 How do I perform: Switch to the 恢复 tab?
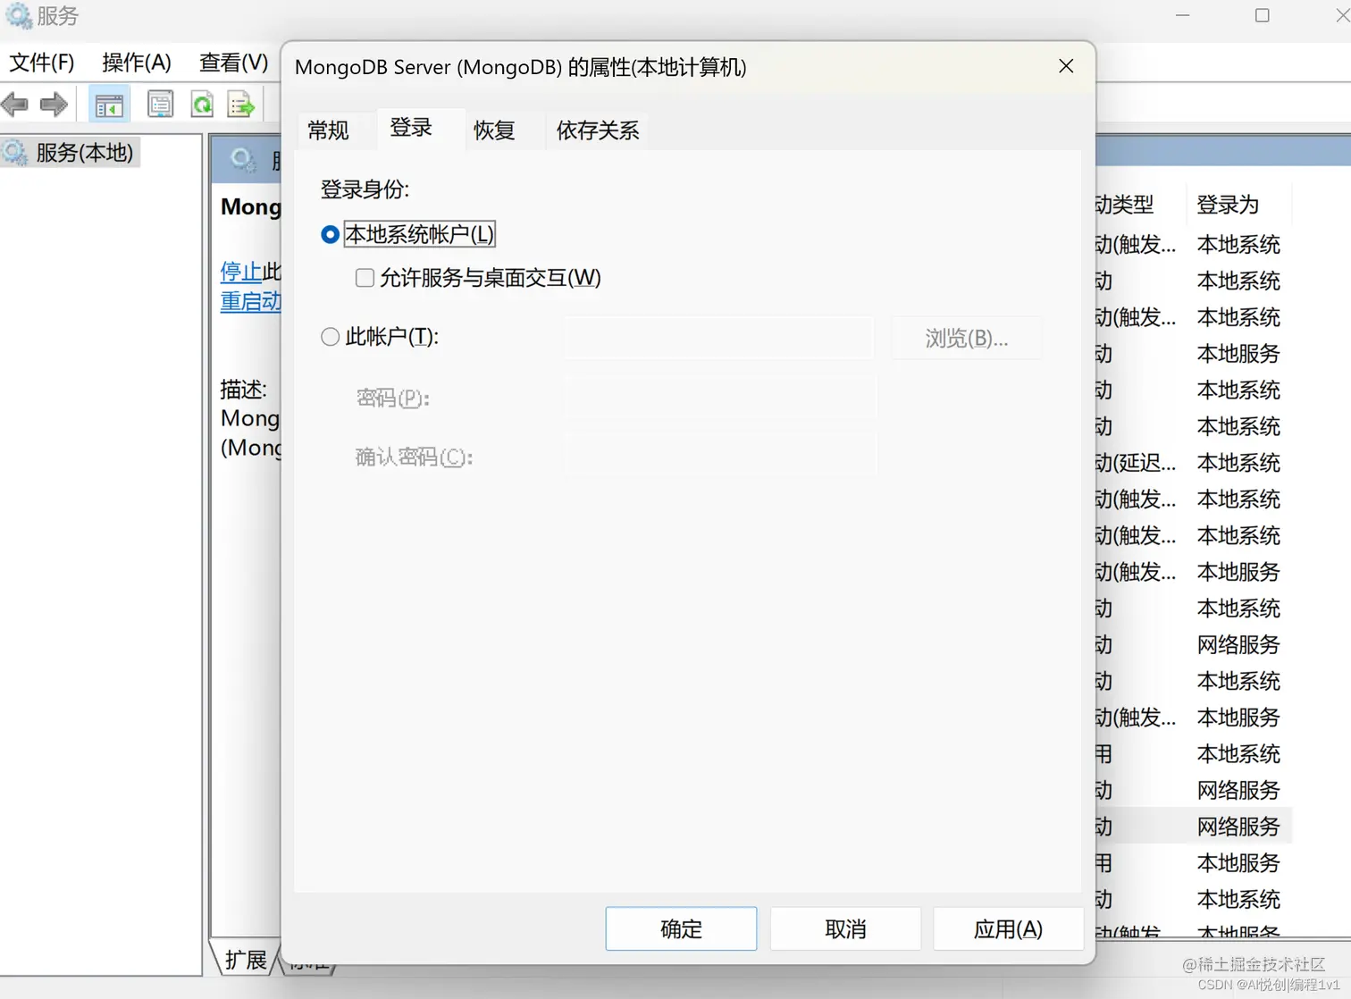pyautogui.click(x=493, y=130)
